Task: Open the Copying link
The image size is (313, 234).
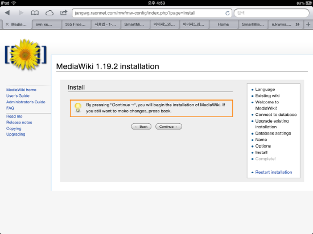Action: pos(14,128)
